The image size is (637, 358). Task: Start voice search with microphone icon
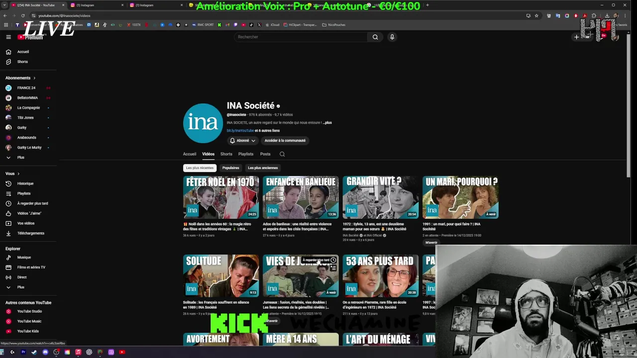point(392,37)
